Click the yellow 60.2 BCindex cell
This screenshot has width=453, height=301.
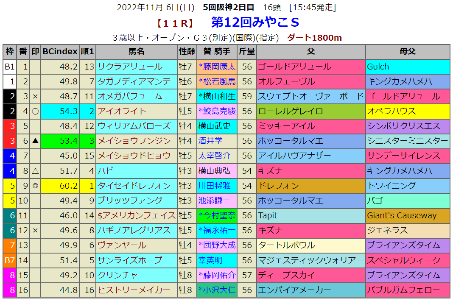[x=60, y=186]
